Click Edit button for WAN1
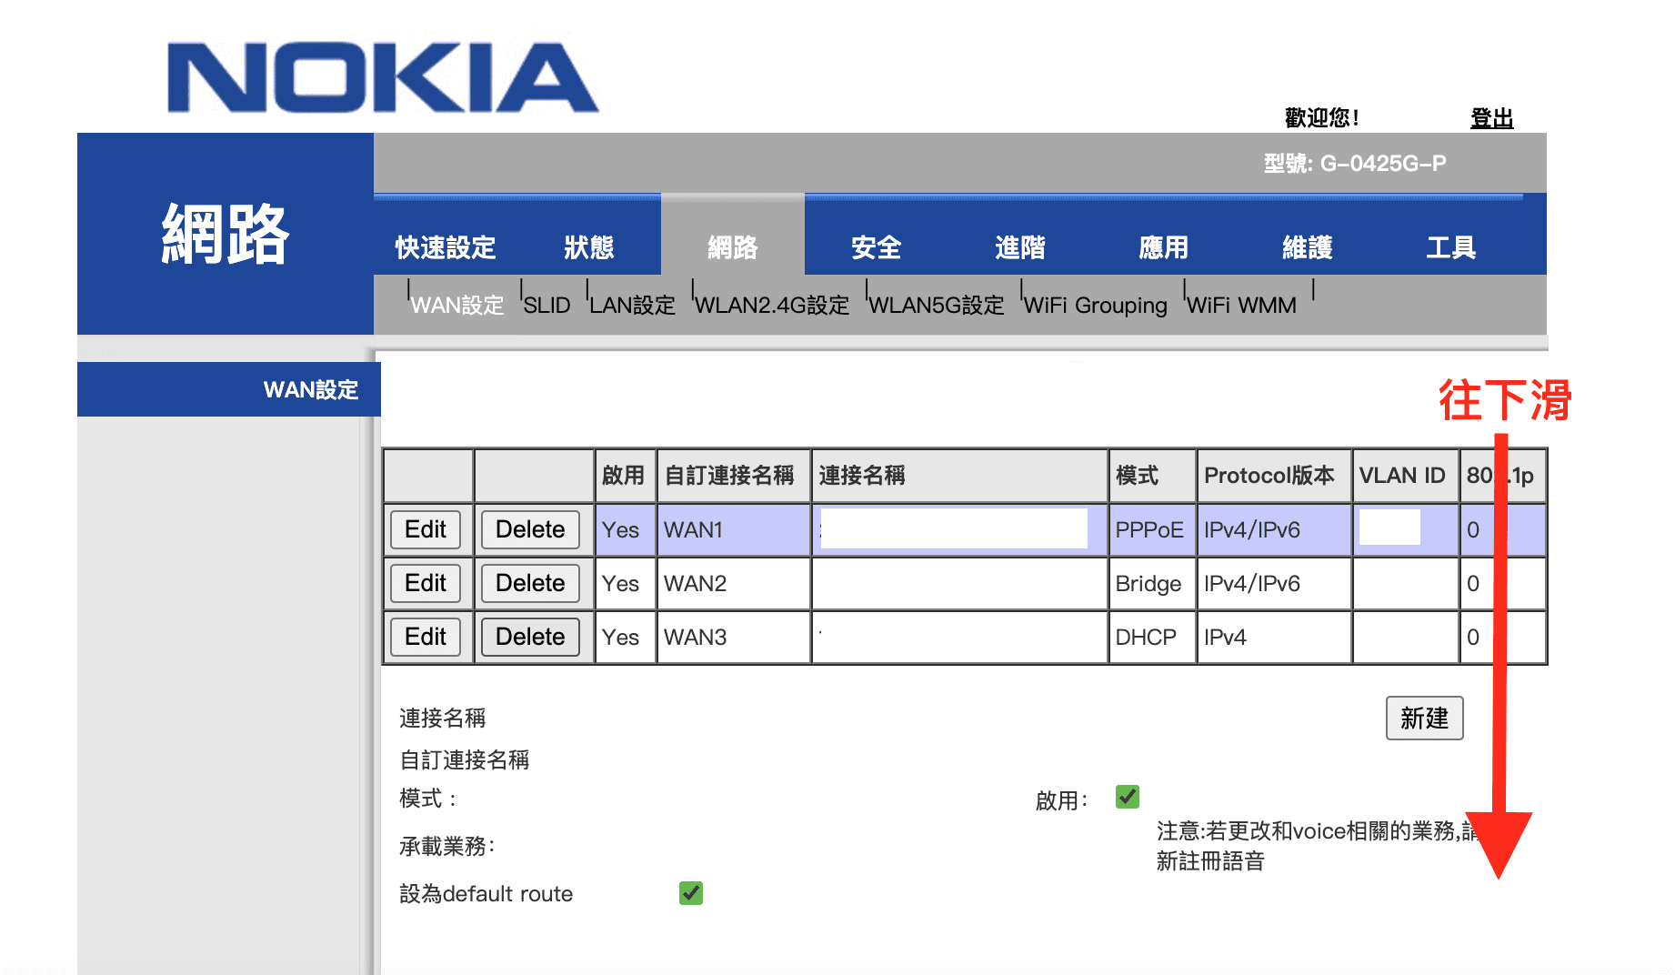The height and width of the screenshot is (975, 1675). (x=426, y=529)
